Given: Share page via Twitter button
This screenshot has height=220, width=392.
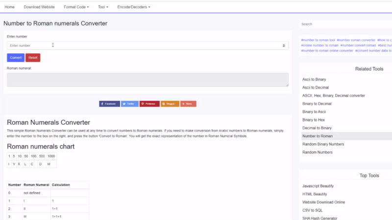Looking at the screenshot, I should pyautogui.click(x=129, y=104).
